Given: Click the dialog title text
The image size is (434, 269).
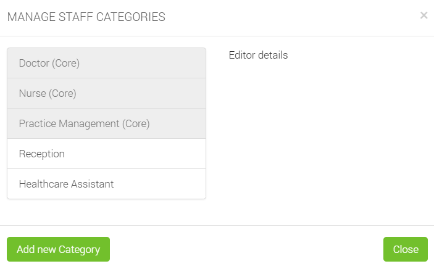Looking at the screenshot, I should pyautogui.click(x=86, y=17).
